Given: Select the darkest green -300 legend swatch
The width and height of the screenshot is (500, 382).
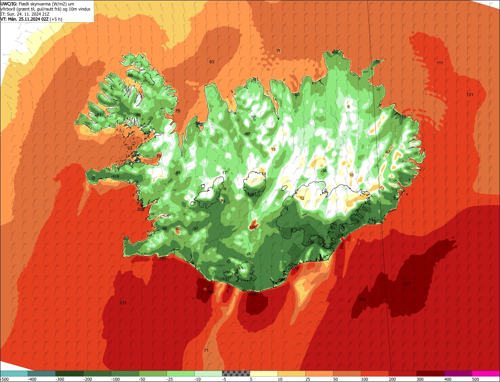Looking at the screenshot, I should coord(69,373).
